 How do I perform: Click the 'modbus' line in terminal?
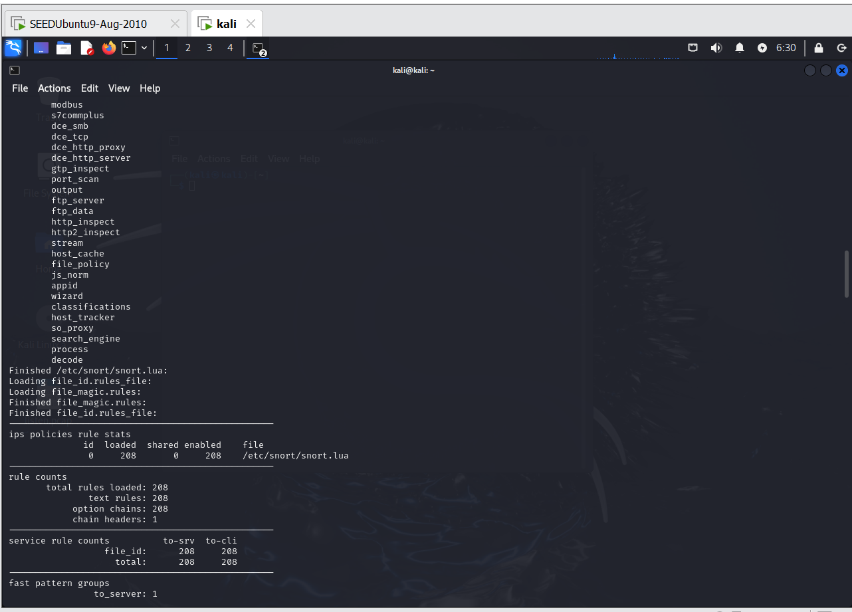pos(67,105)
